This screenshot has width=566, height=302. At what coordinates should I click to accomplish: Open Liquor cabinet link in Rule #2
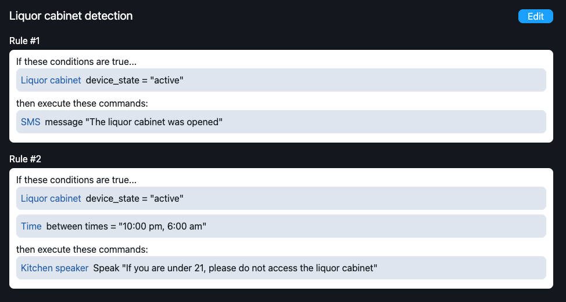(51, 198)
